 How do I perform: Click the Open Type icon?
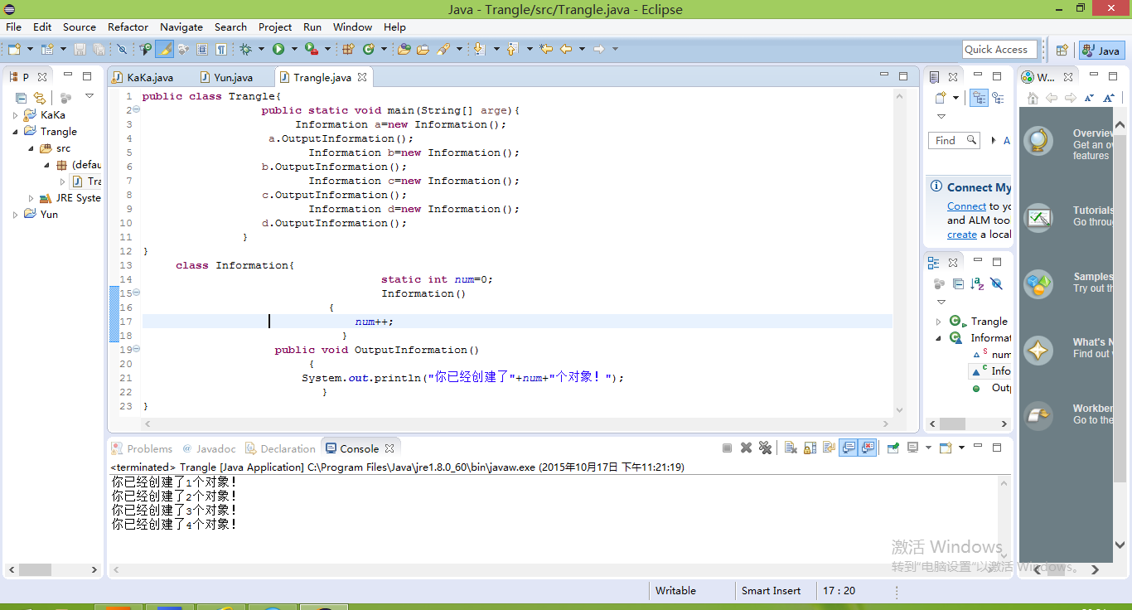tap(404, 50)
